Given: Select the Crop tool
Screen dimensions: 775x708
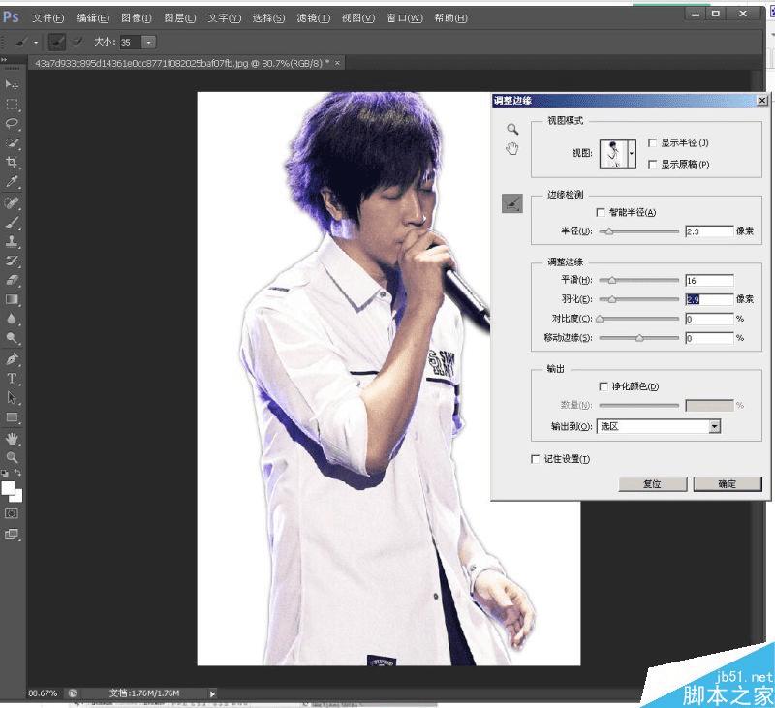Looking at the screenshot, I should click(12, 162).
